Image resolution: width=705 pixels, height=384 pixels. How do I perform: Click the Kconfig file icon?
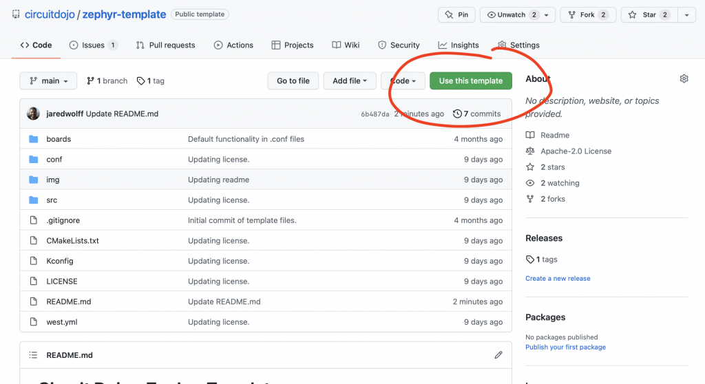click(x=33, y=261)
